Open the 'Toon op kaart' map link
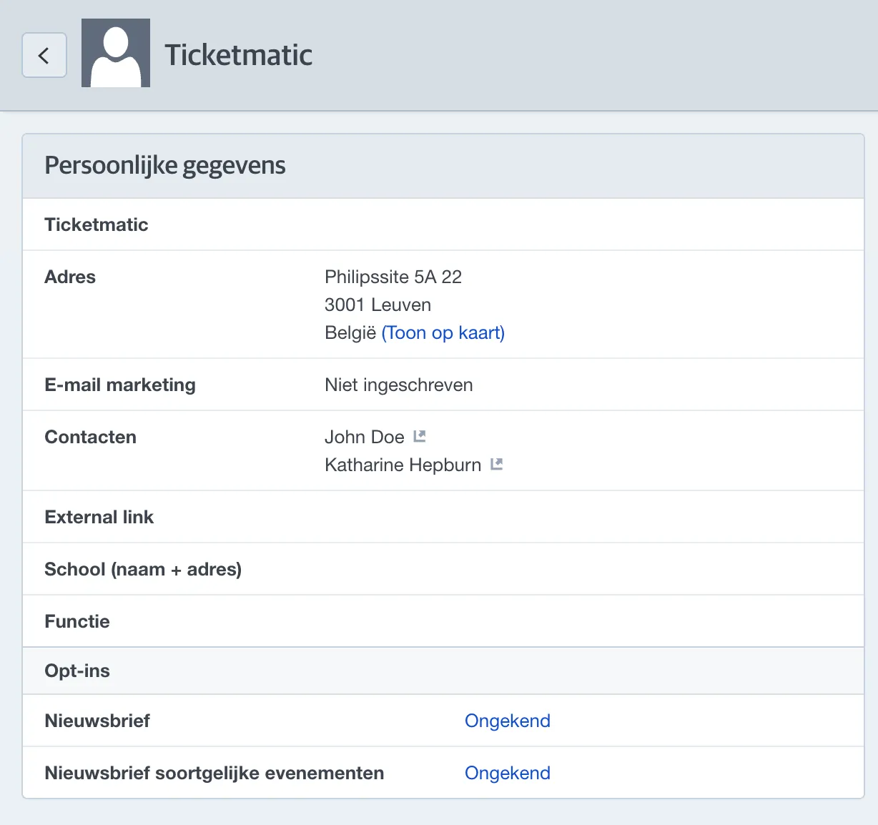The width and height of the screenshot is (878, 825). point(443,332)
